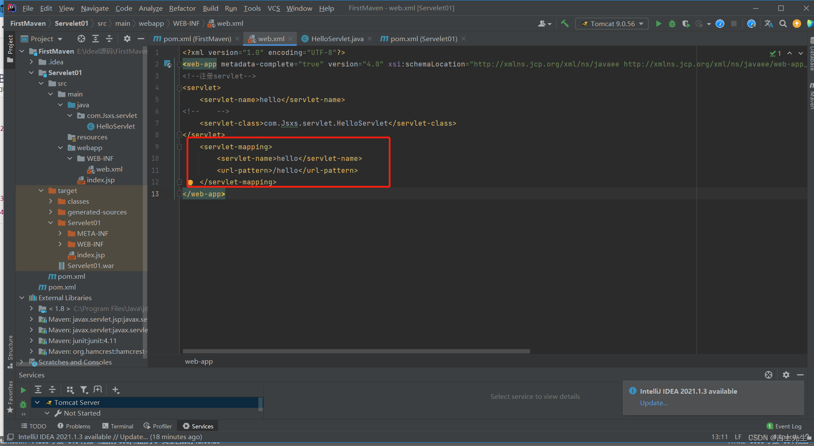814x446 pixels.
Task: Open the Event Log button
Action: (784, 426)
